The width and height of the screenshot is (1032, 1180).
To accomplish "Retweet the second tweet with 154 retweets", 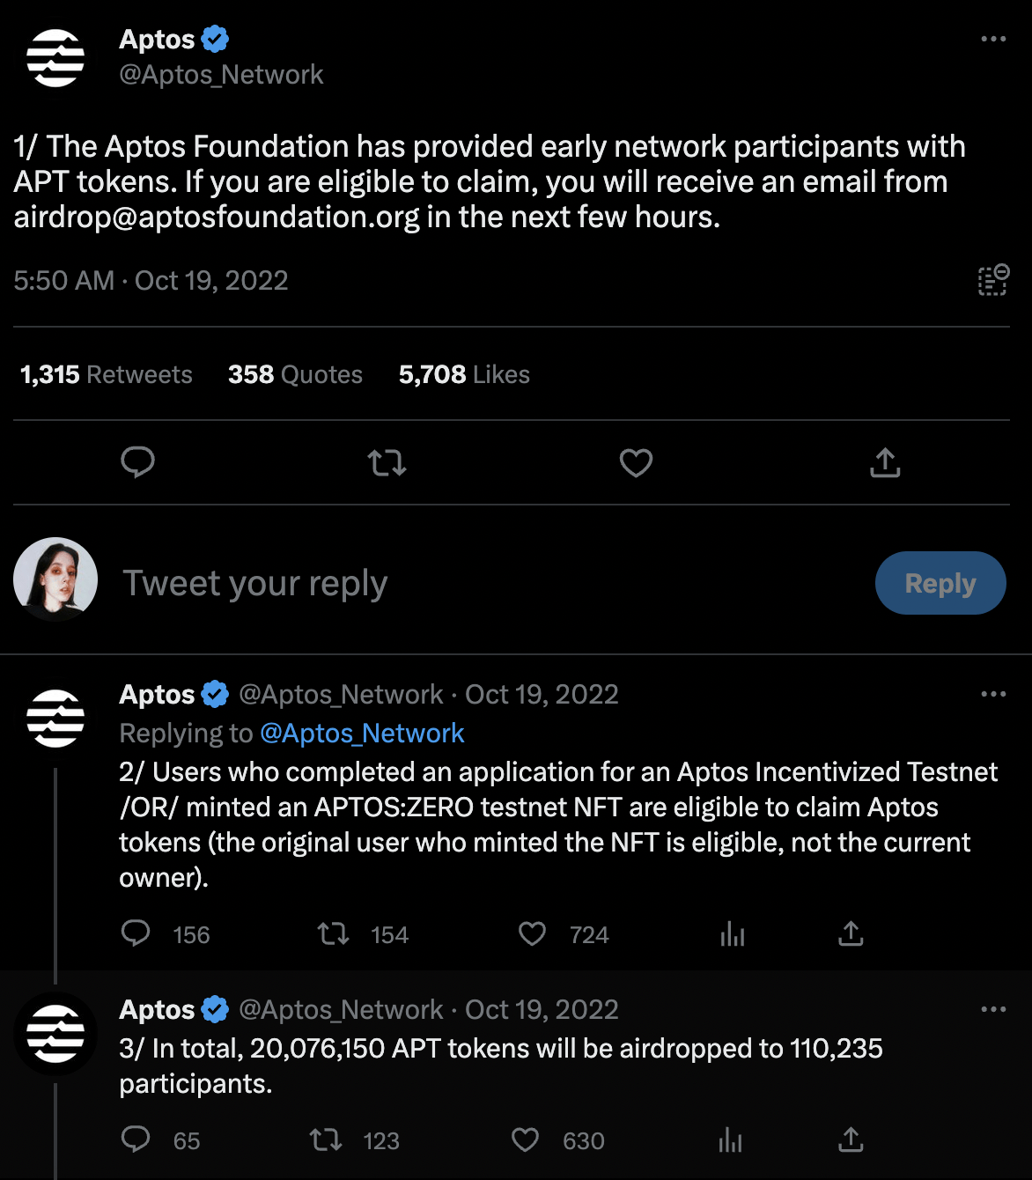I will 334,933.
